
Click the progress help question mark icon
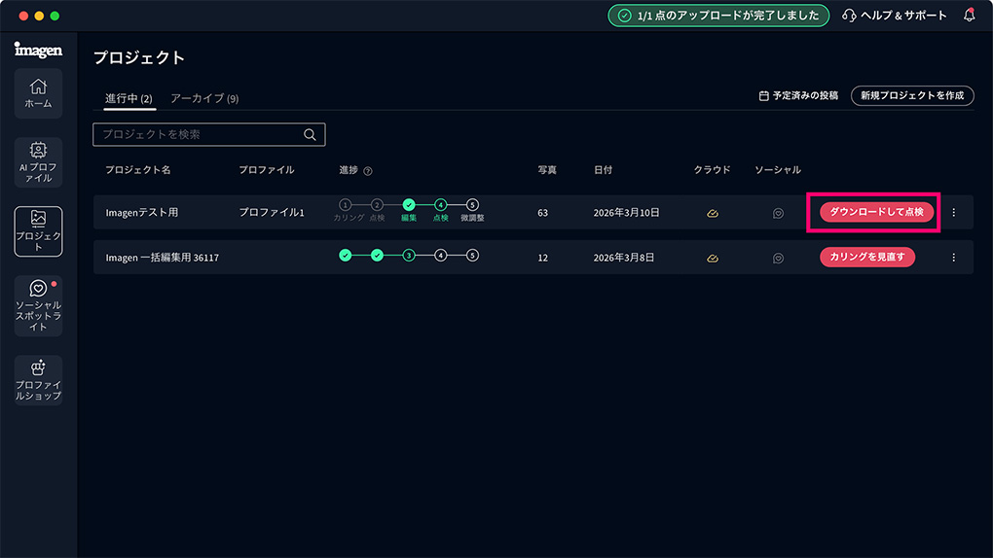[x=368, y=171]
